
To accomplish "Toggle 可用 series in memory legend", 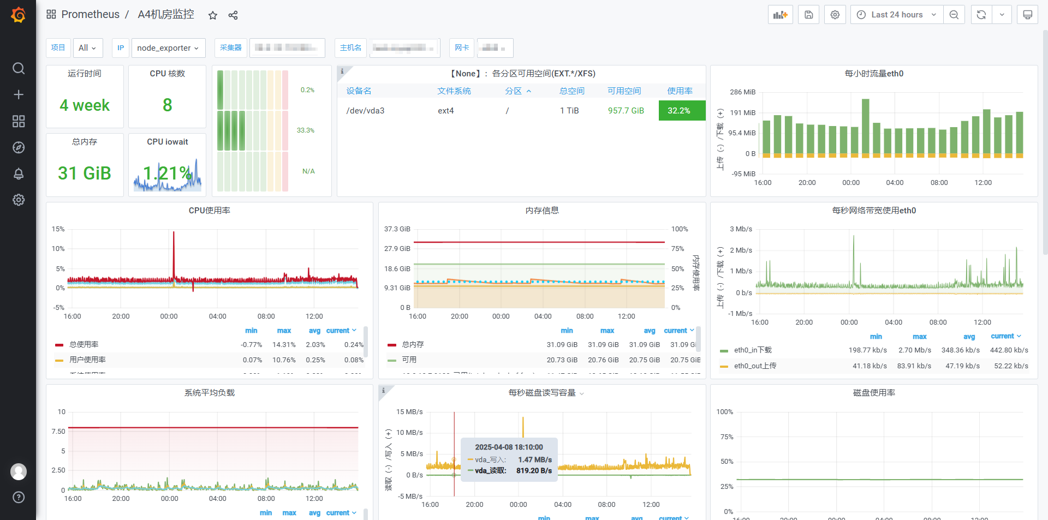I will (x=409, y=360).
